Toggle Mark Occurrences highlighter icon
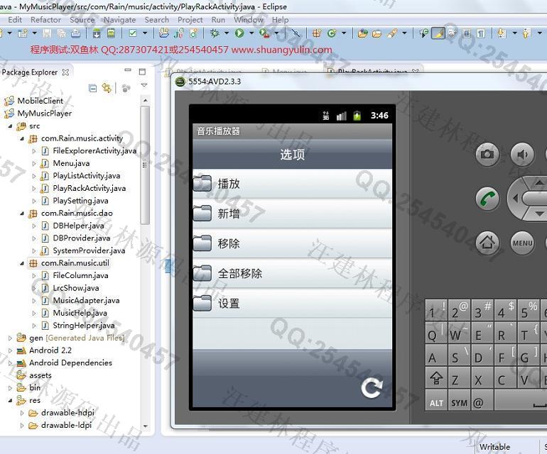The width and height of the screenshot is (547, 454). coord(438,33)
